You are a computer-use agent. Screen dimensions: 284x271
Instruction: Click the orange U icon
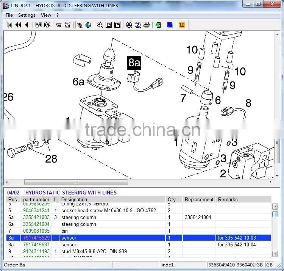point(181,25)
